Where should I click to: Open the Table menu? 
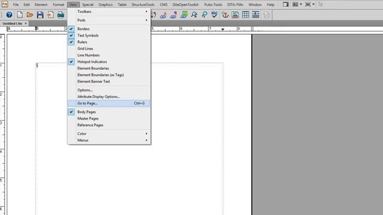click(122, 5)
